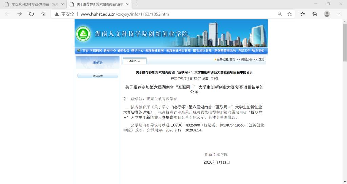Click the browser forward arrow button
Screen dimensions: 347x184
tap(19, 14)
